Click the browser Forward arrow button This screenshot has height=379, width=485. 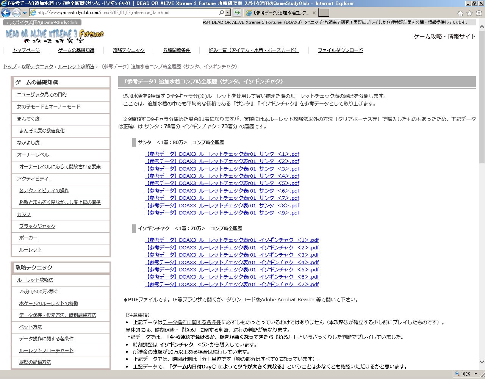coord(16,13)
